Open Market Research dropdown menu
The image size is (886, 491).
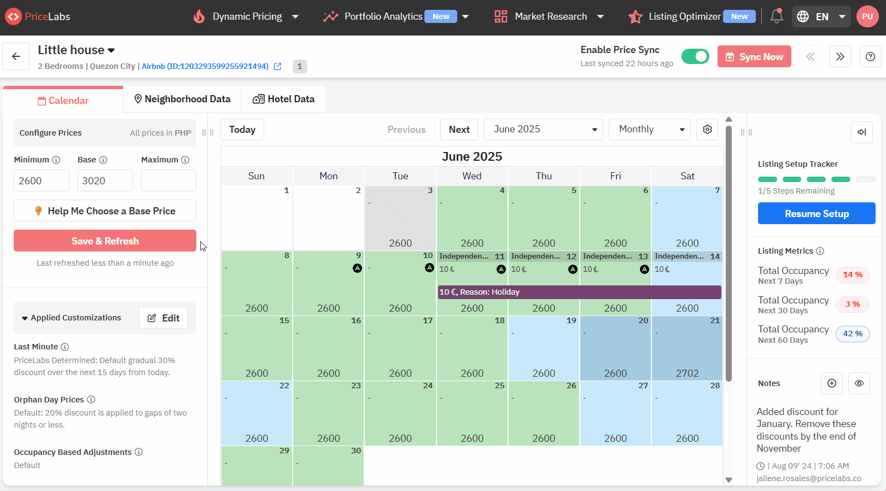click(x=549, y=16)
